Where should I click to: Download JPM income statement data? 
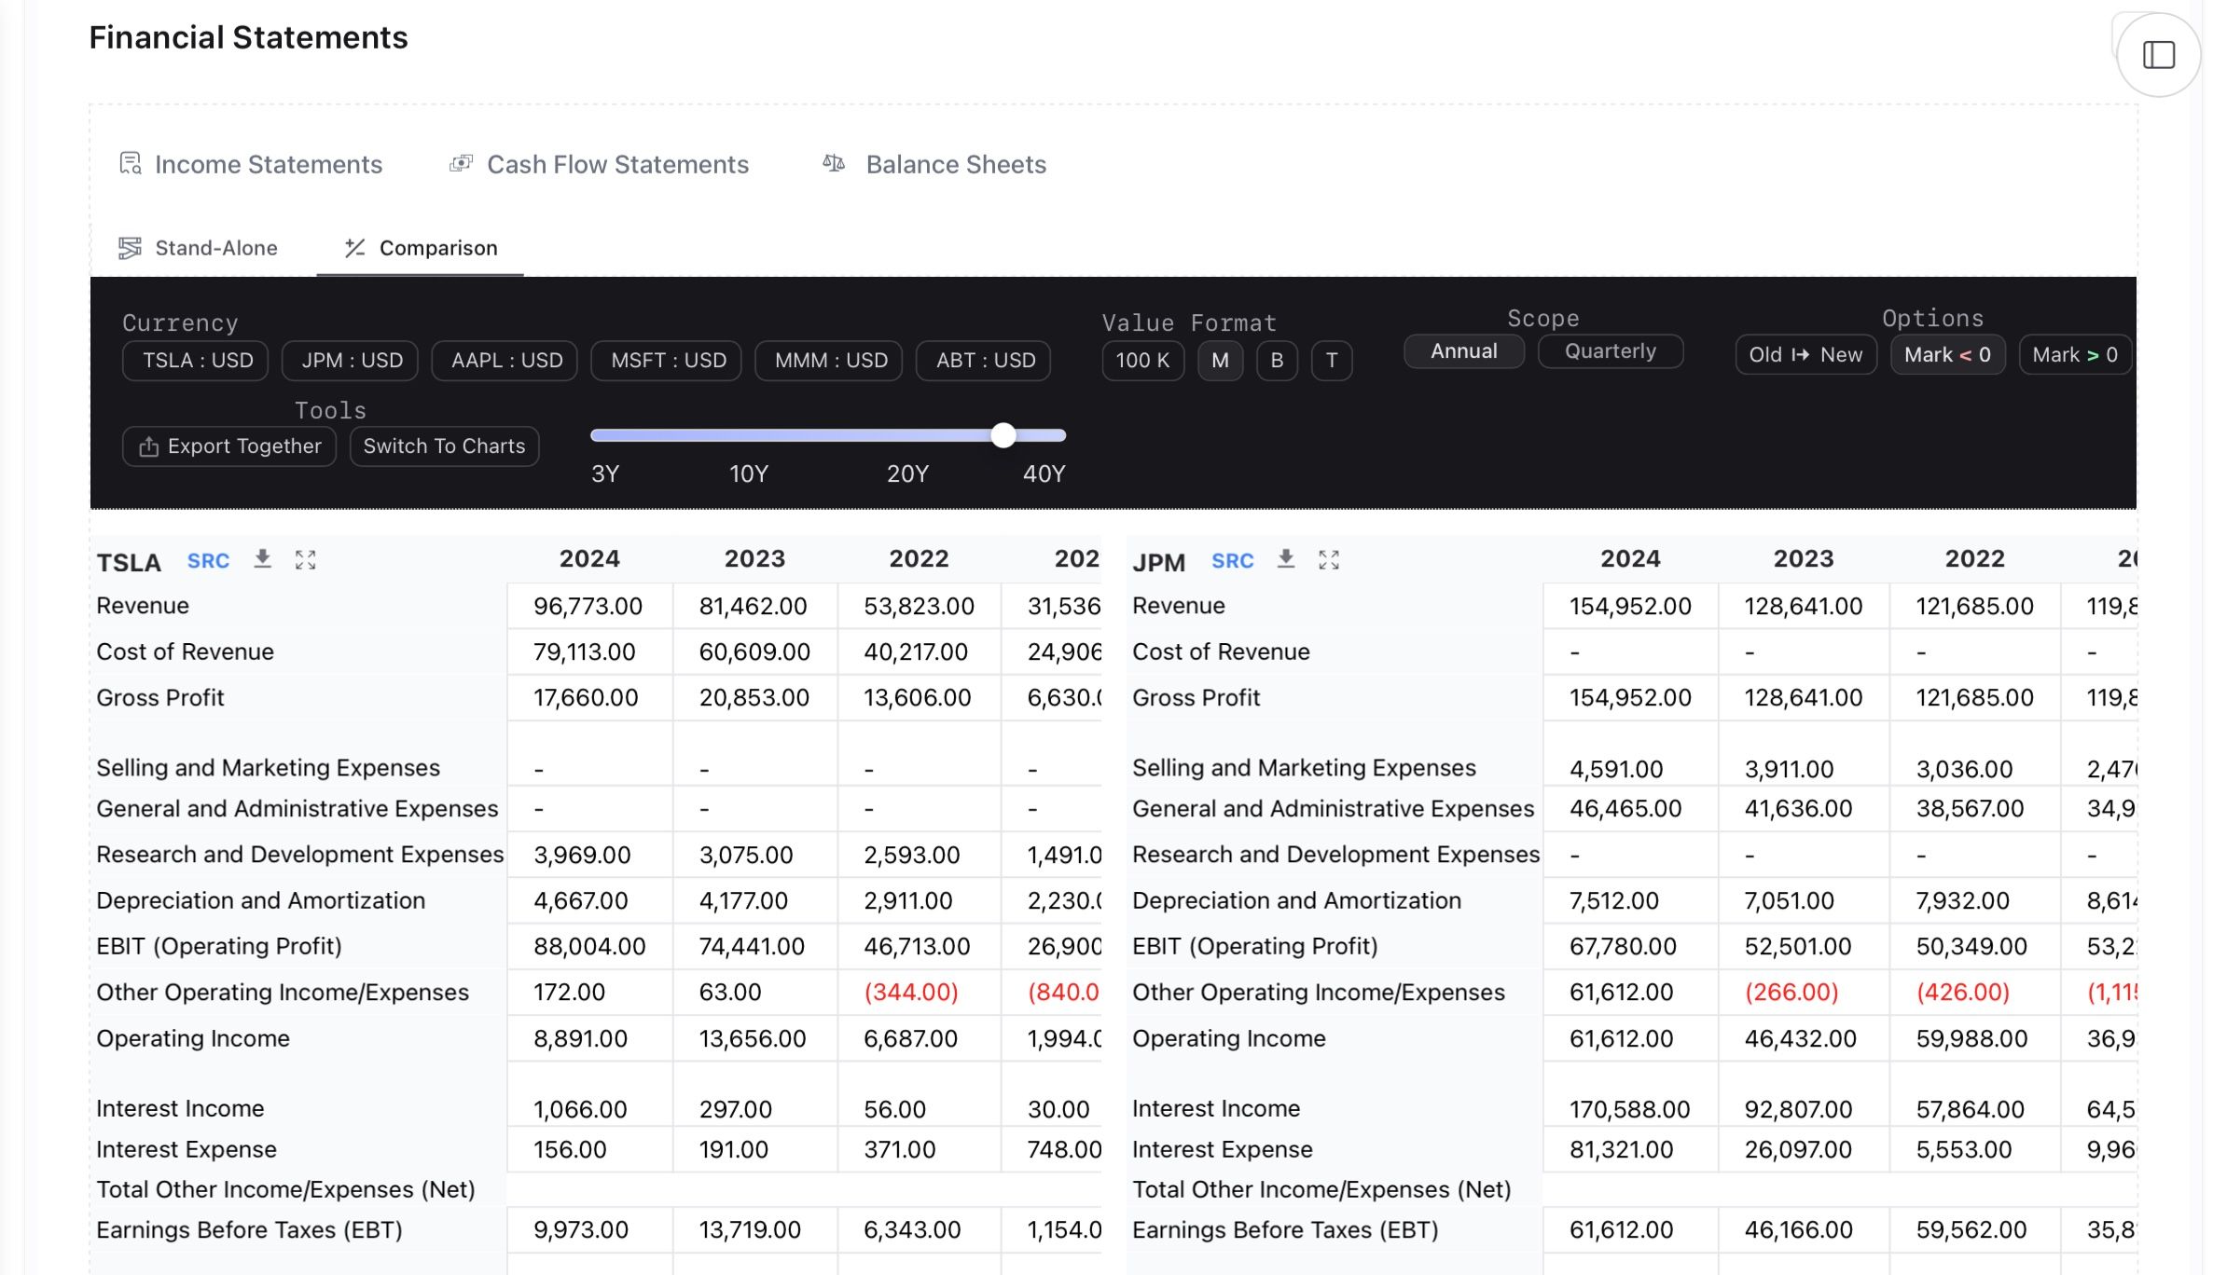[x=1286, y=559]
